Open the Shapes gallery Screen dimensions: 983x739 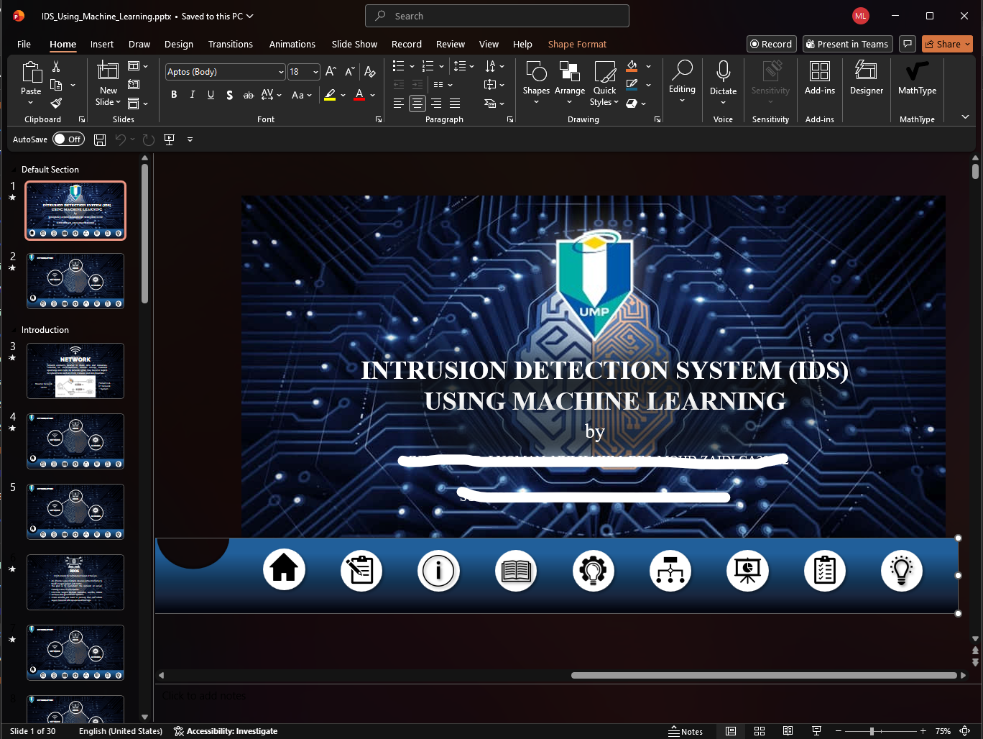click(x=536, y=83)
